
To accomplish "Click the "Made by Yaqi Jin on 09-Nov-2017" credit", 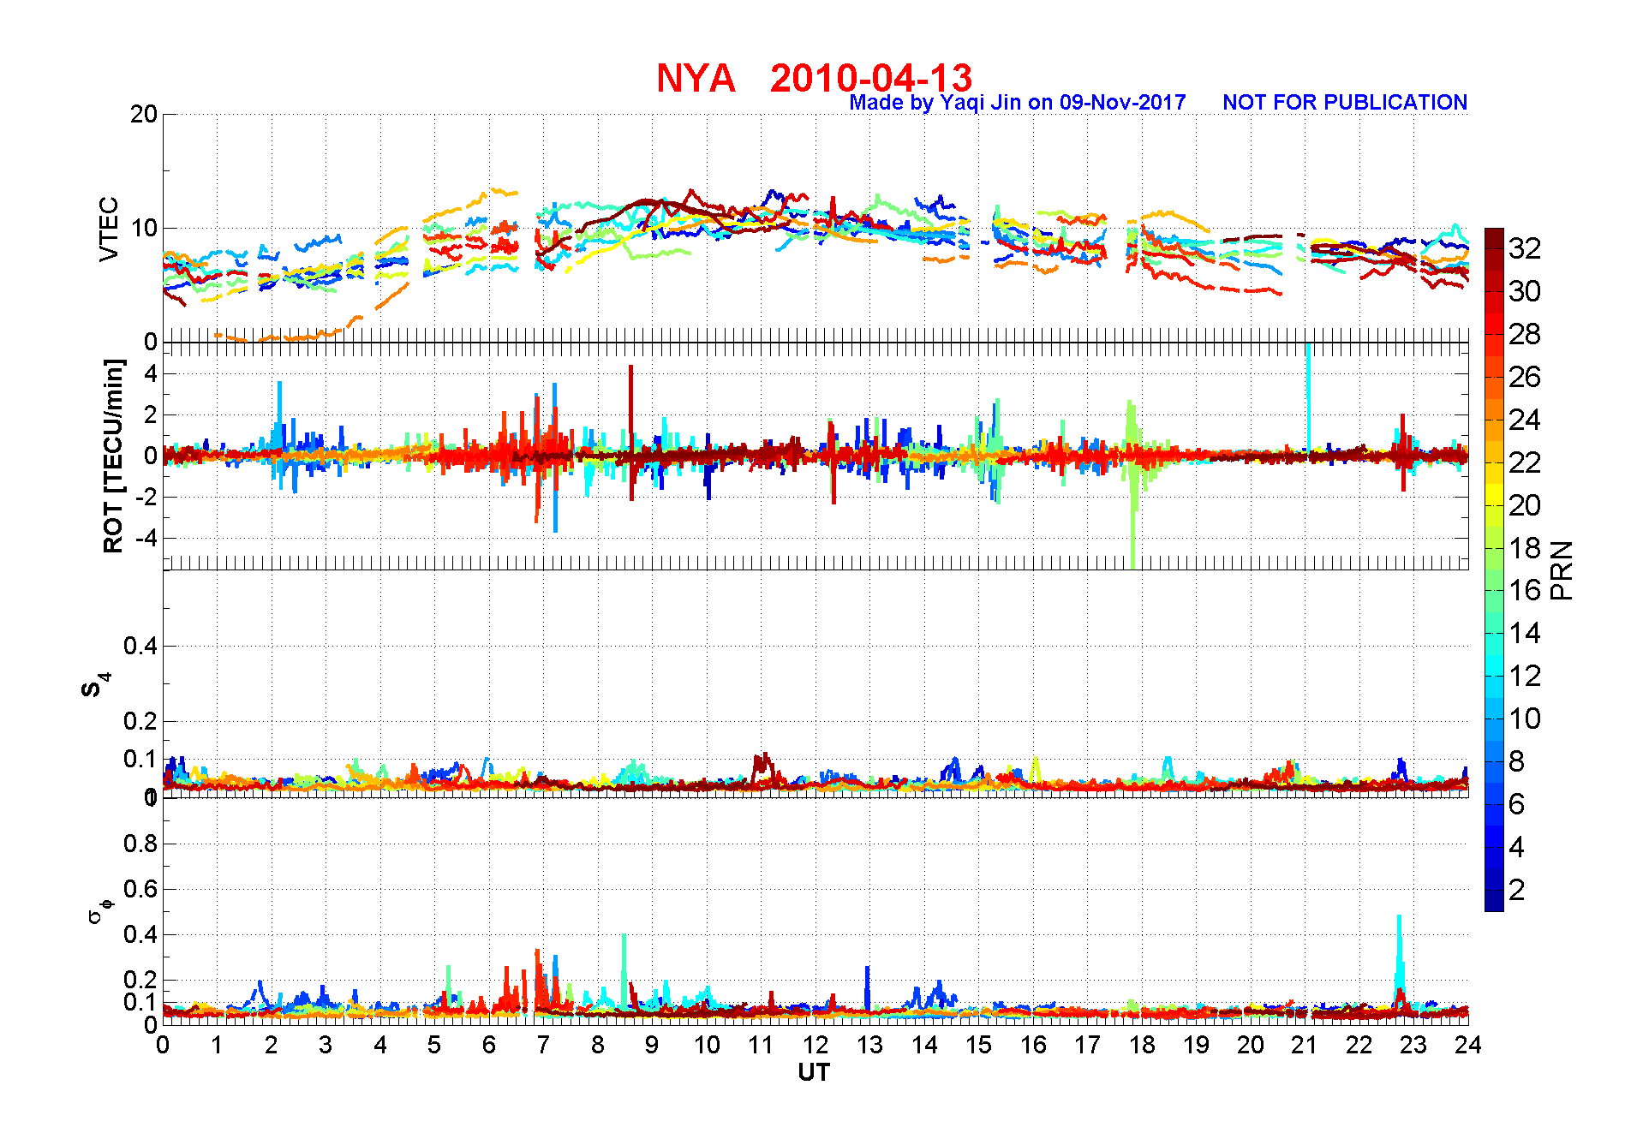I will pyautogui.click(x=1018, y=103).
